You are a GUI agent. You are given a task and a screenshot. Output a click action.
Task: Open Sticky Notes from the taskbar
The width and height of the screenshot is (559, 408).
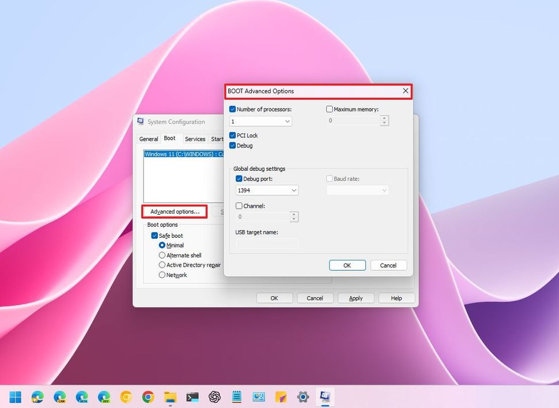coord(282,397)
